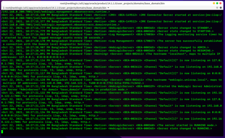225x138 pixels.
Task: Click the green maximize window button
Action: tap(217, 3)
